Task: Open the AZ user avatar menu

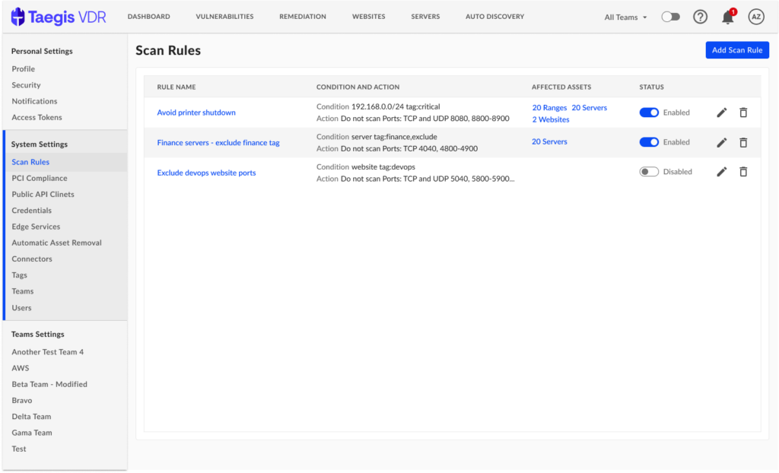Action: click(756, 17)
